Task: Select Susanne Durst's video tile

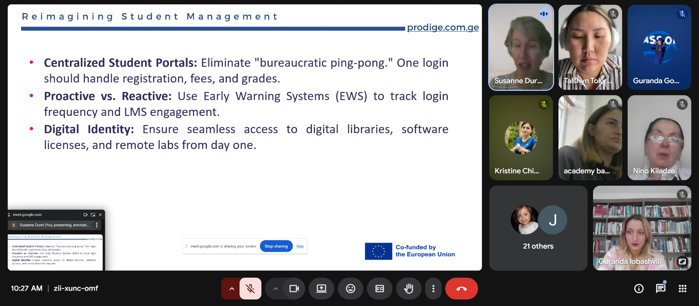Action: [521, 47]
